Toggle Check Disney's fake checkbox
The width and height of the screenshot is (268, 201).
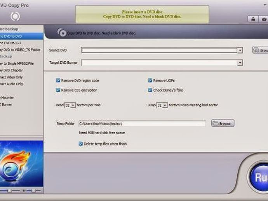coord(150,90)
